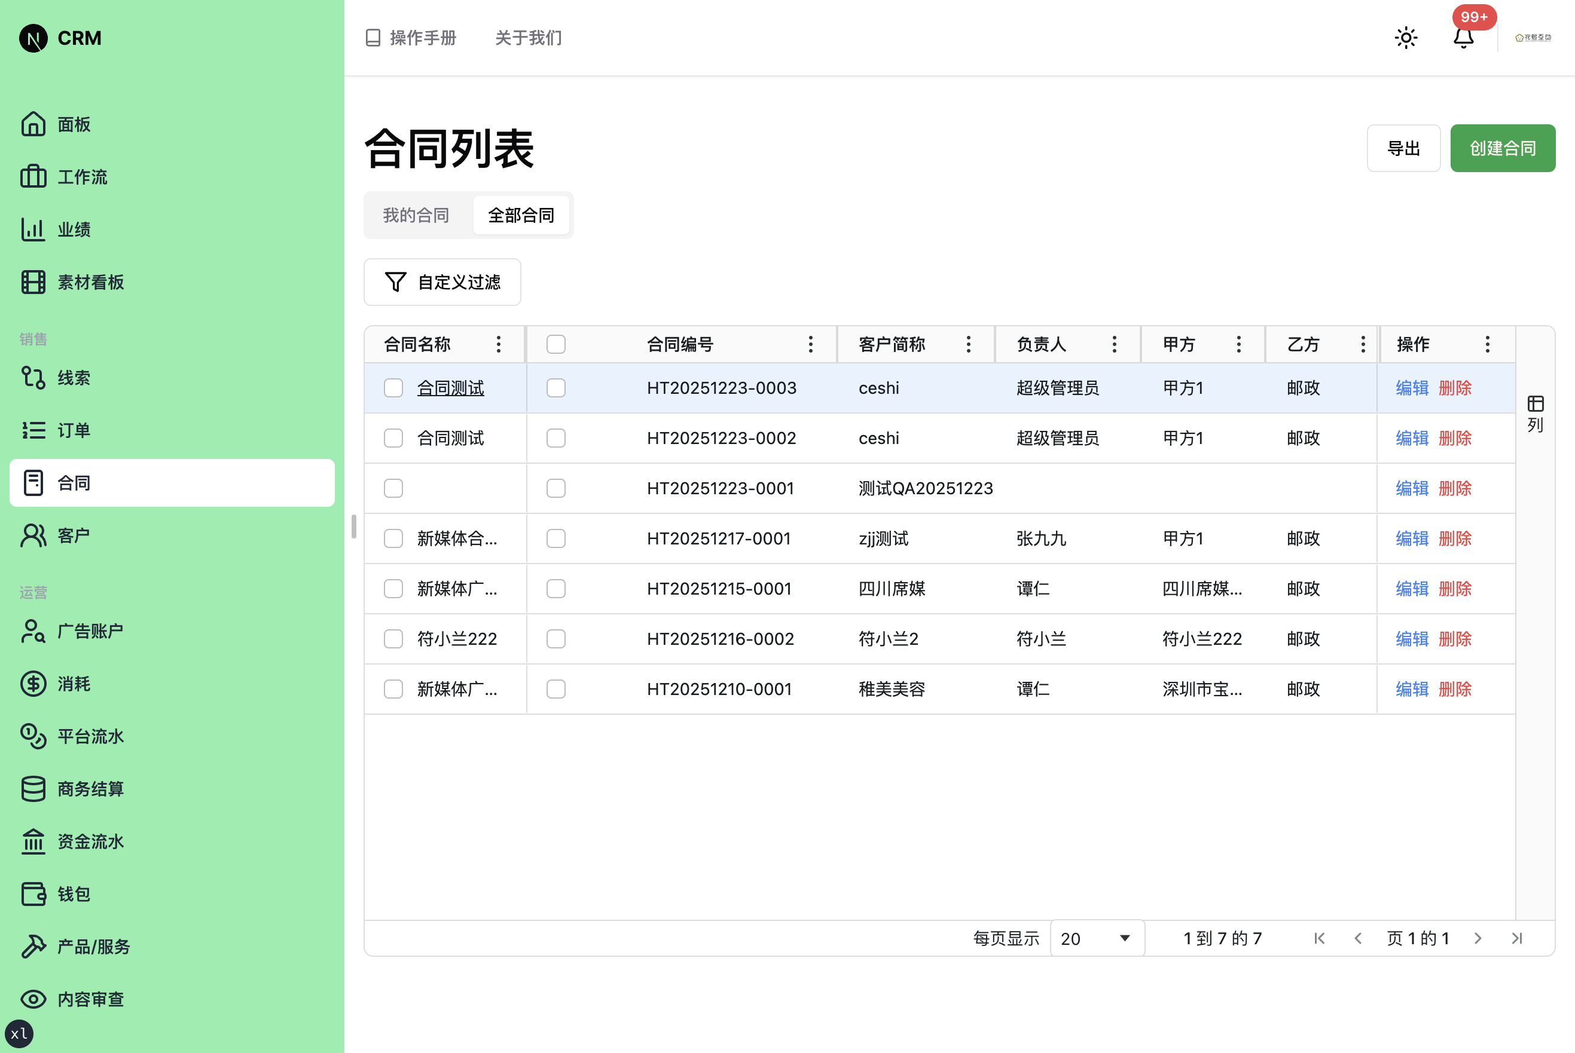Toggle the theme with the sun icon

1406,38
